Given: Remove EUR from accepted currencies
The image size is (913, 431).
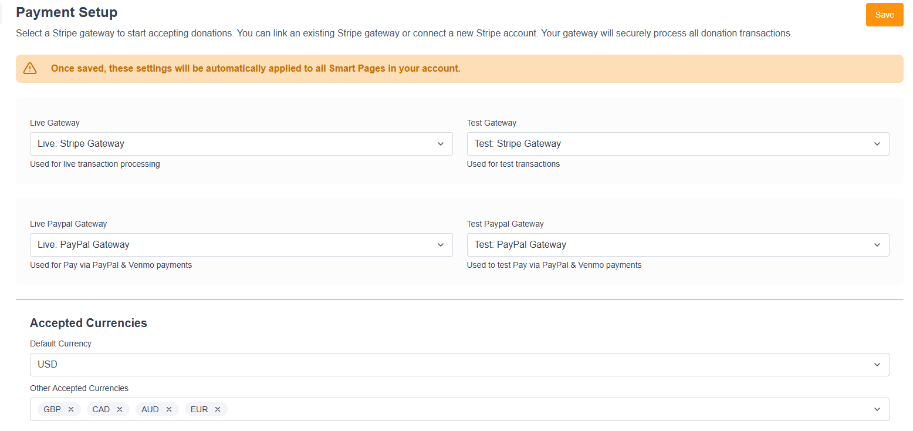Looking at the screenshot, I should coord(217,409).
